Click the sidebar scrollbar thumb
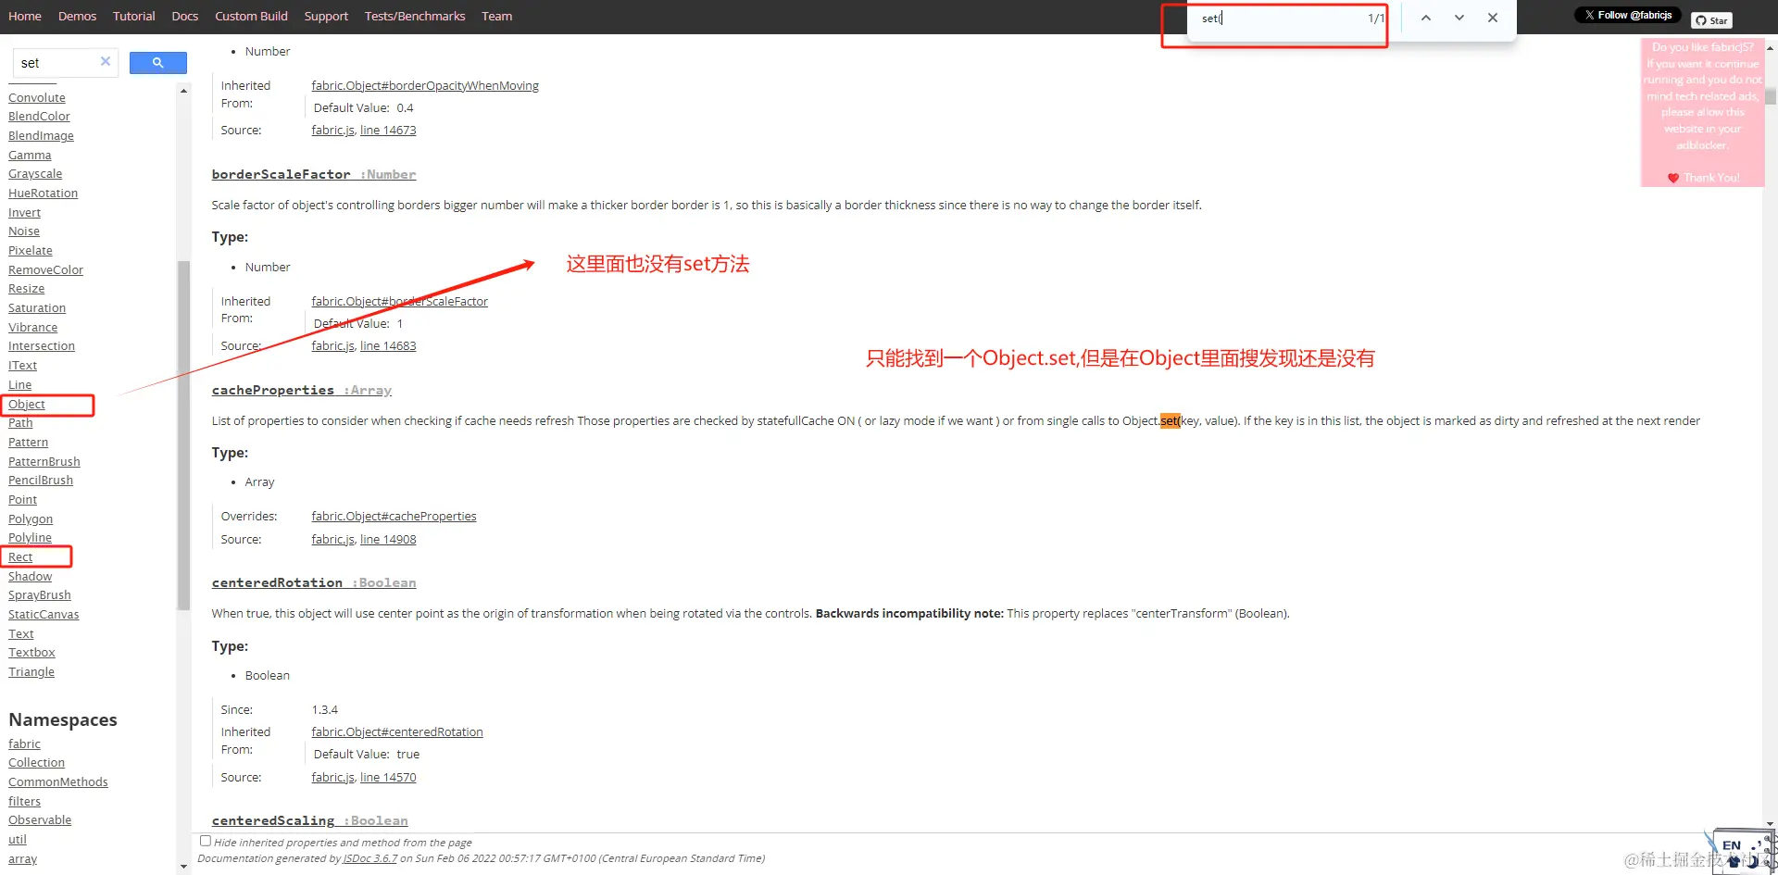Image resolution: width=1778 pixels, height=875 pixels. [x=183, y=435]
